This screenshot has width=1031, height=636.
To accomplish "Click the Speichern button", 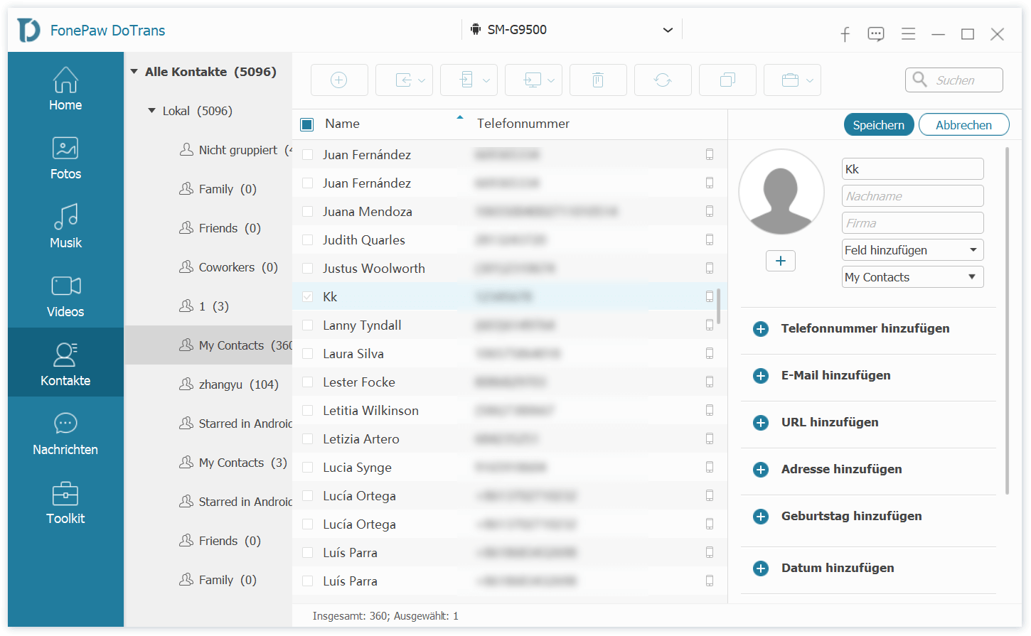I will point(879,125).
